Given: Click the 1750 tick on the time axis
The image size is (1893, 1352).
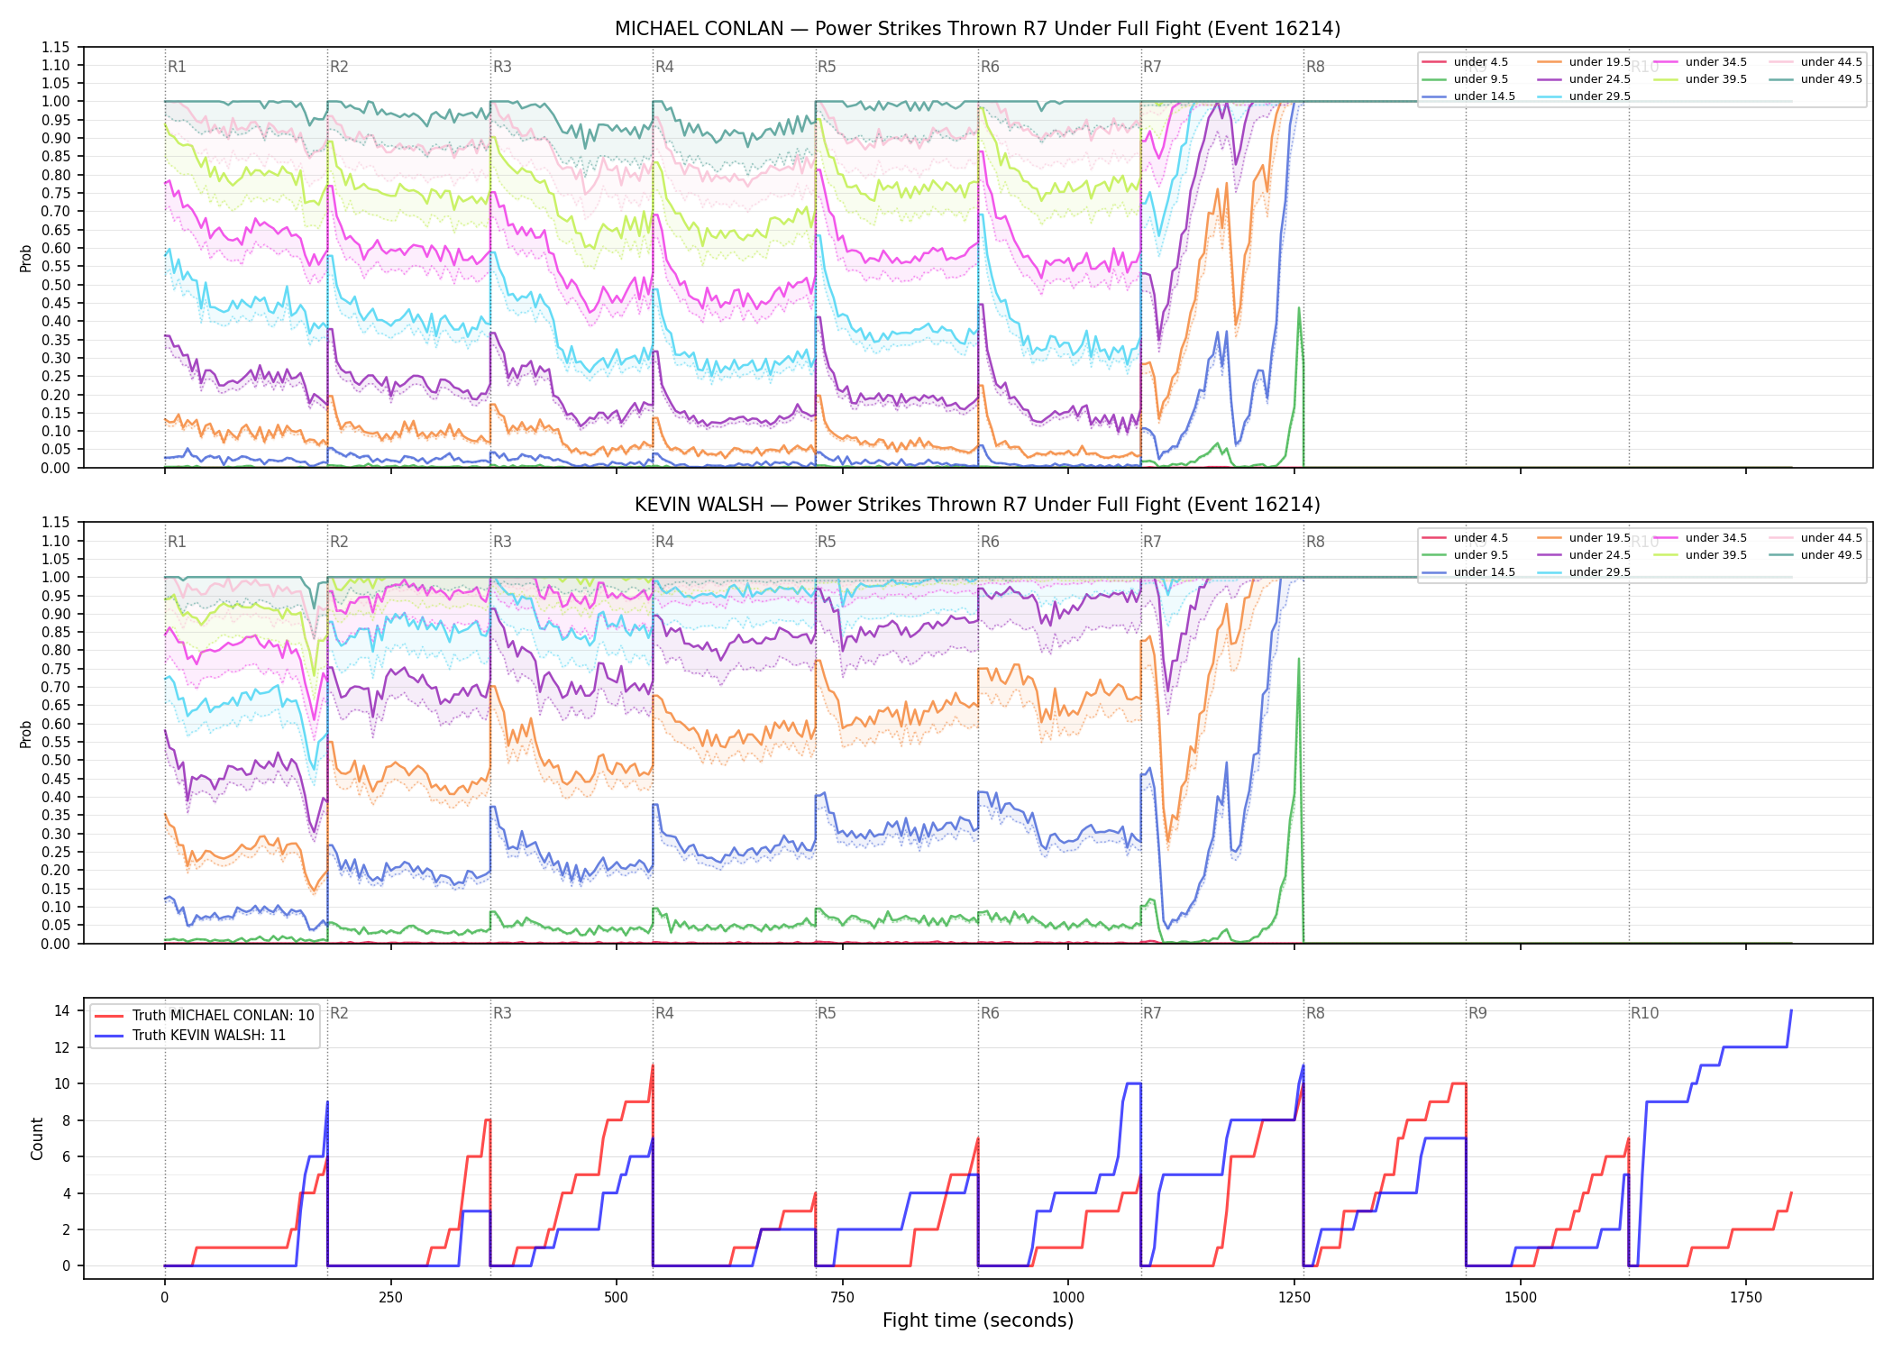Looking at the screenshot, I should 1746,1298.
